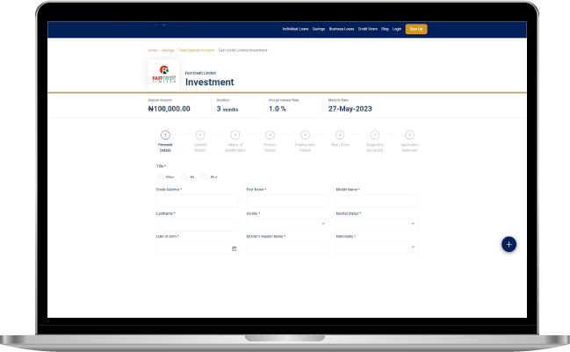Open Credit Score in the navigation bar
Screen dimensions: 570x352
(367, 29)
